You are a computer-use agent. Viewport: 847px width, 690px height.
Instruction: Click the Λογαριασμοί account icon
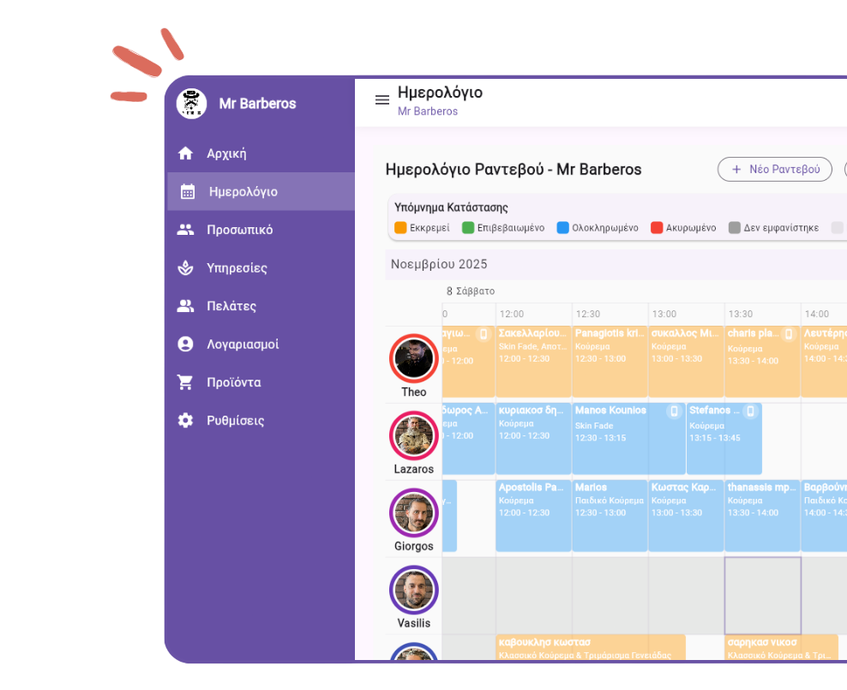click(185, 344)
